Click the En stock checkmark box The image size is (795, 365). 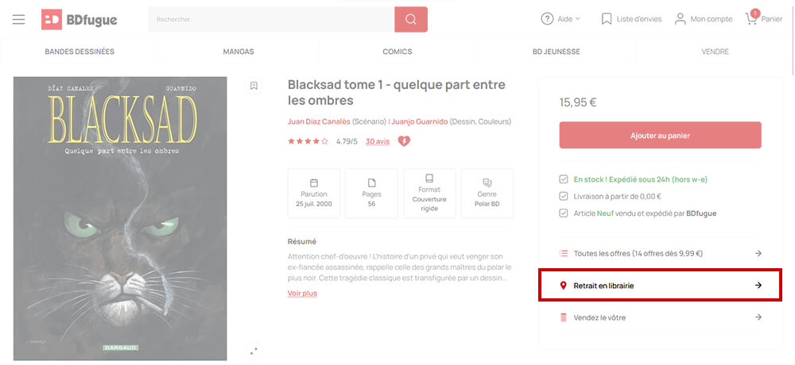(564, 179)
